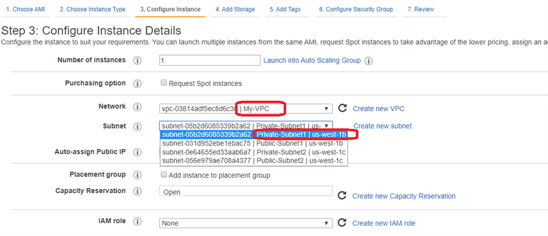This screenshot has height=236, width=548.
Task: Open the Review step tab
Action: (420, 9)
